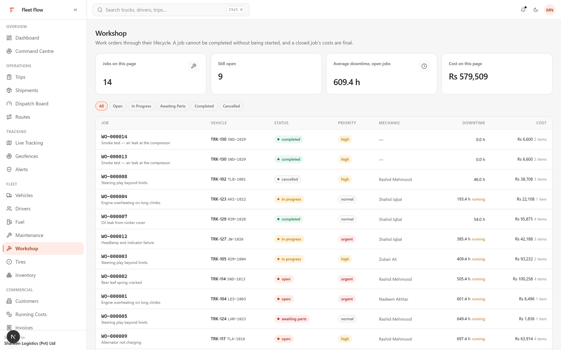Click the Workshop hammer icon
The width and height of the screenshot is (561, 350).
point(9,249)
